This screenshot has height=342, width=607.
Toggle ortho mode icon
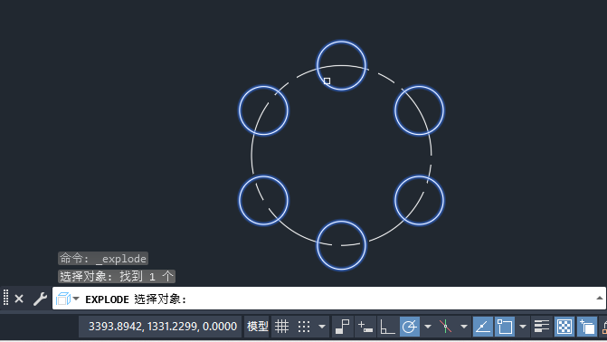[x=387, y=327]
